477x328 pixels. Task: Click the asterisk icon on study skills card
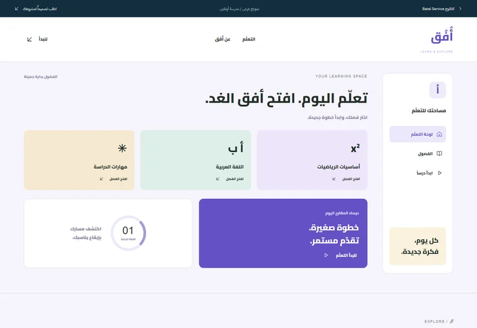click(x=122, y=148)
